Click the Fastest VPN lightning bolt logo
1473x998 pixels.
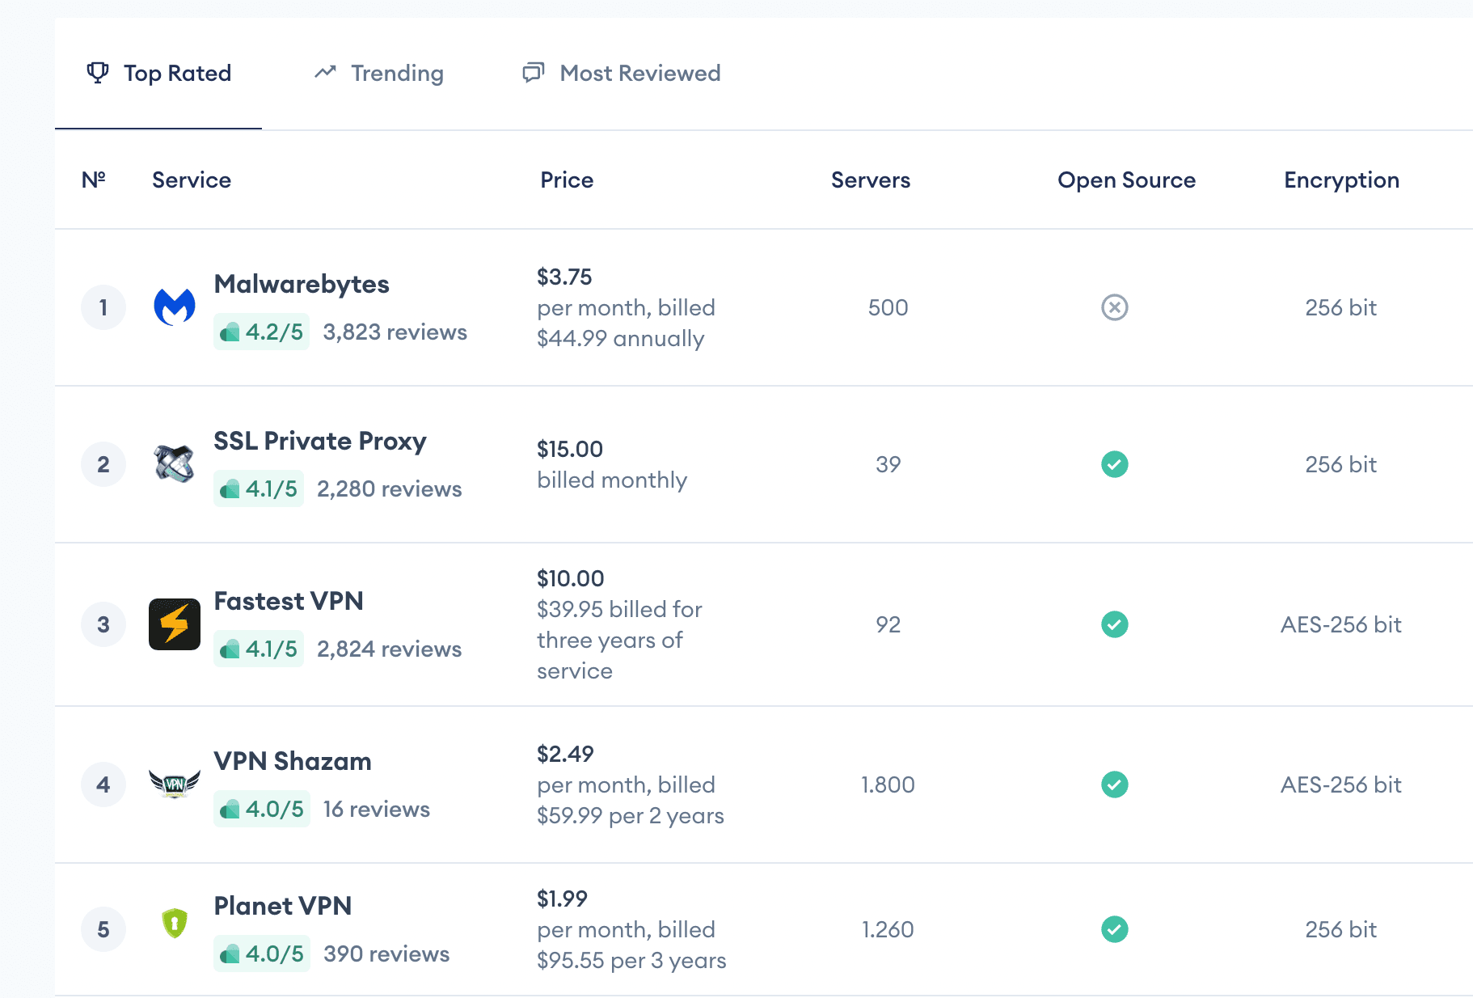click(175, 624)
